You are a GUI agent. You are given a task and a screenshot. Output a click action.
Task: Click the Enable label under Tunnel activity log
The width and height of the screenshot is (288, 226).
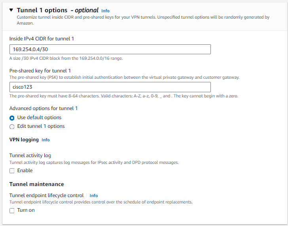tap(25, 171)
